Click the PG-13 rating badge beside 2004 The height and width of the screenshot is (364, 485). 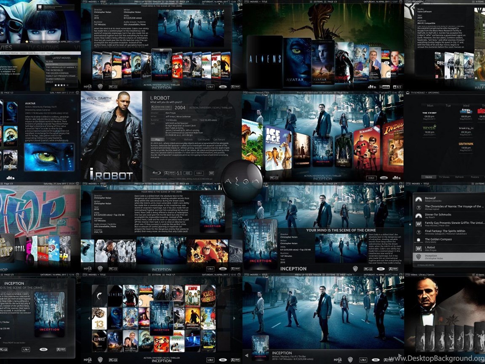(x=162, y=107)
